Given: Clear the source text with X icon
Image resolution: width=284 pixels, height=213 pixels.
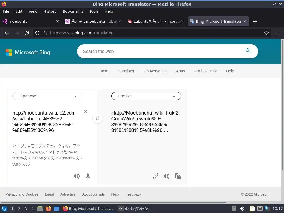Looking at the screenshot, I should tap(85, 112).
